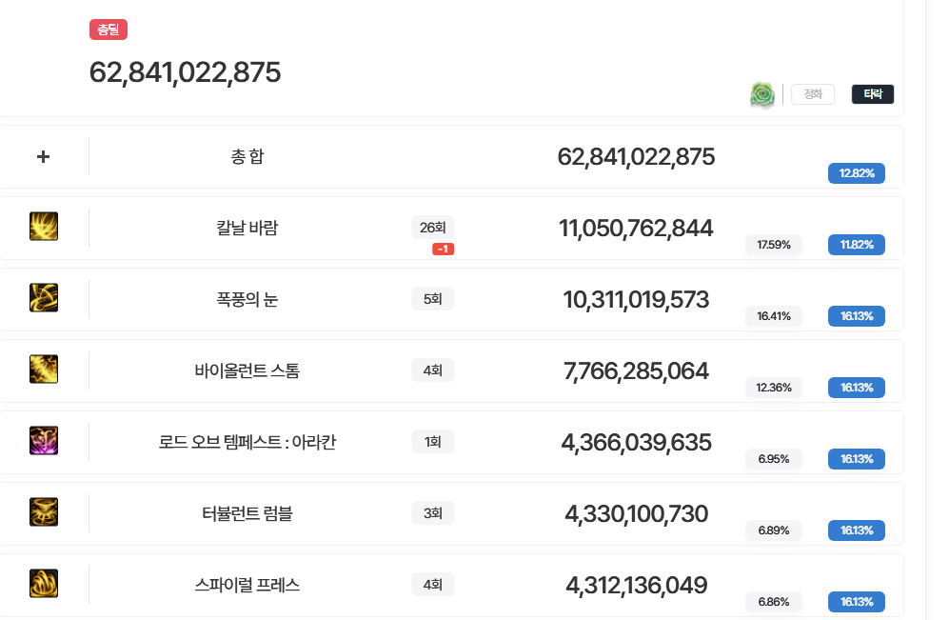Click the green rose gem icon
This screenshot has width=949, height=620.
761,94
